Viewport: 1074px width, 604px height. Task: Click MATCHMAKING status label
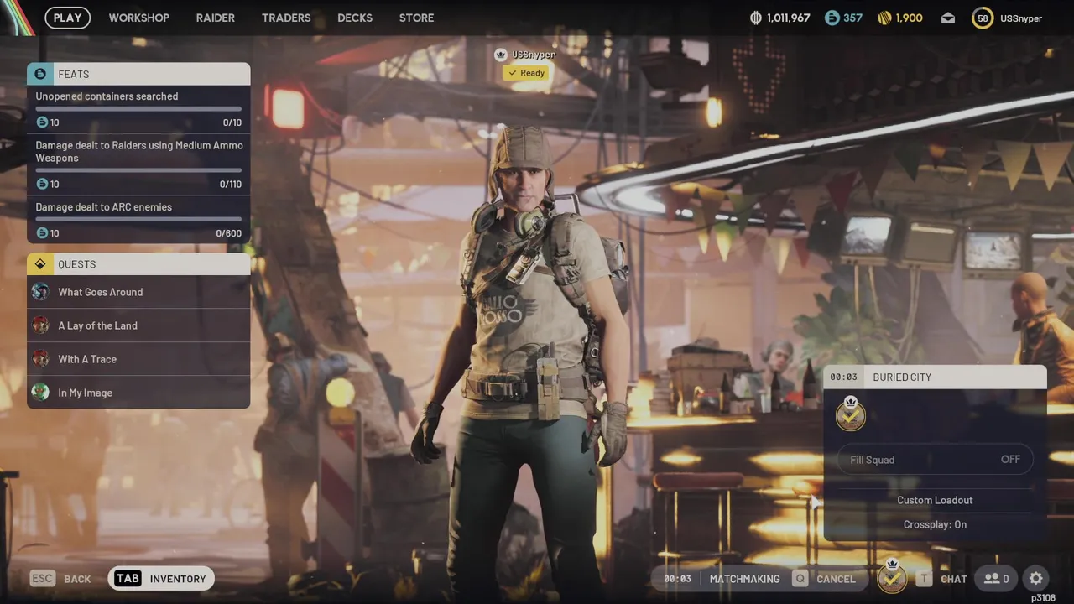pos(744,579)
